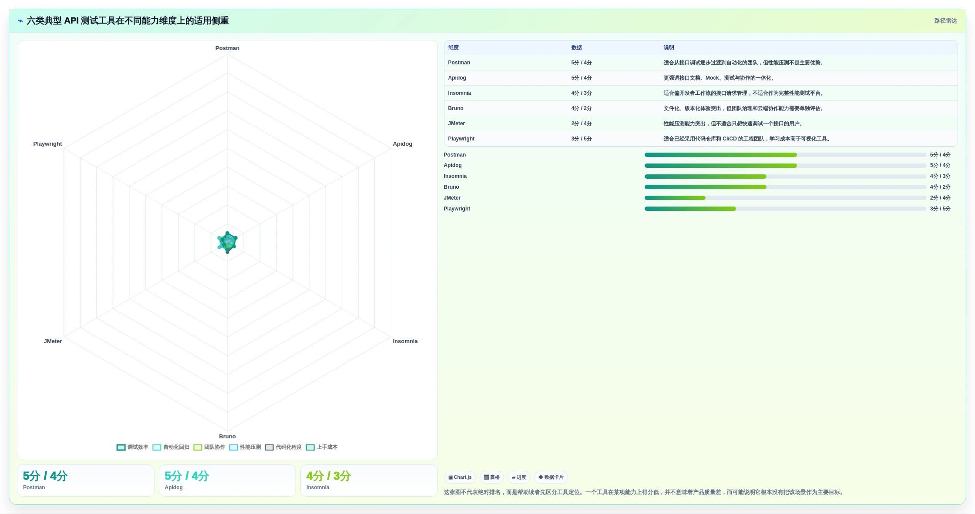The width and height of the screenshot is (975, 514).
Task: Toggle the 自动化回归 legend dataset
Action: click(x=171, y=447)
